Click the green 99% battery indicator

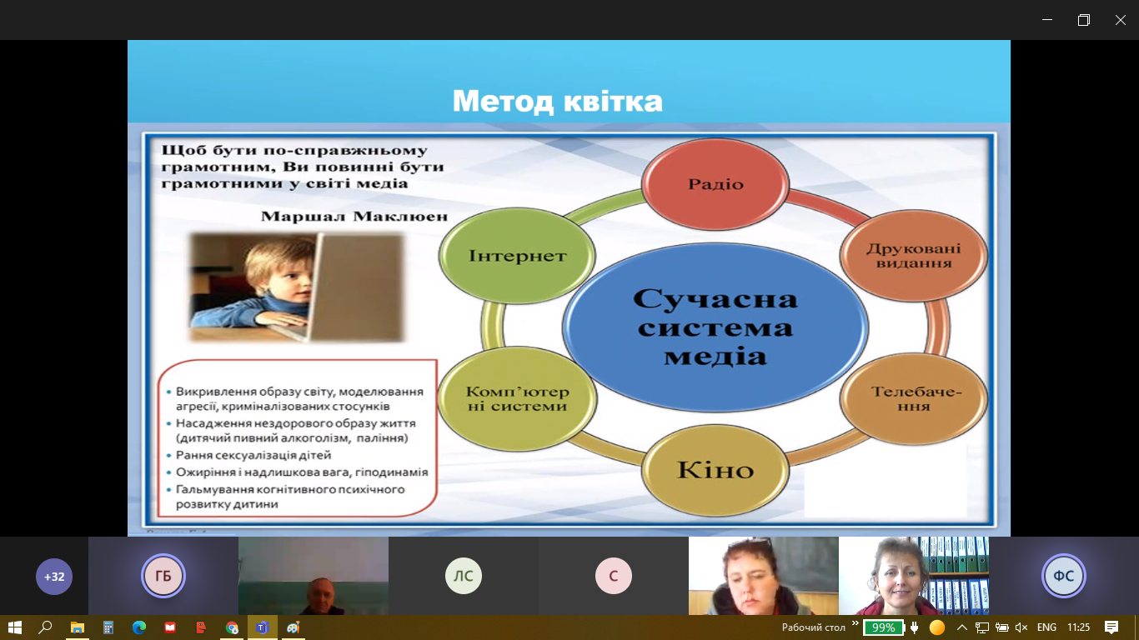click(x=883, y=627)
